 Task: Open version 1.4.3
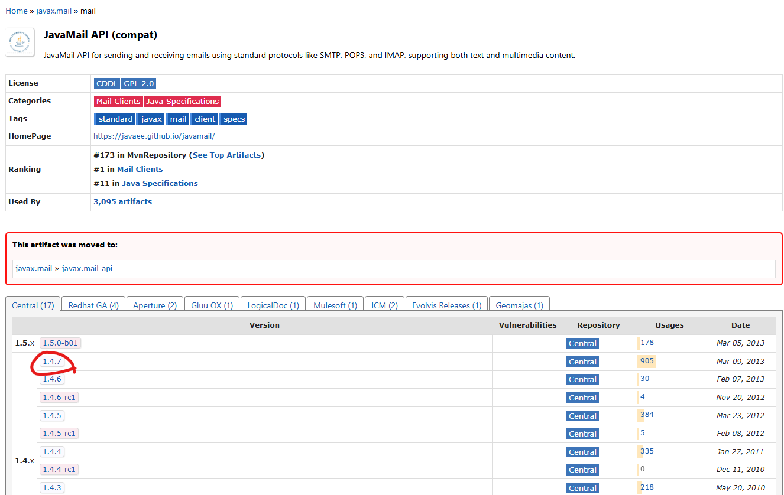pos(52,488)
